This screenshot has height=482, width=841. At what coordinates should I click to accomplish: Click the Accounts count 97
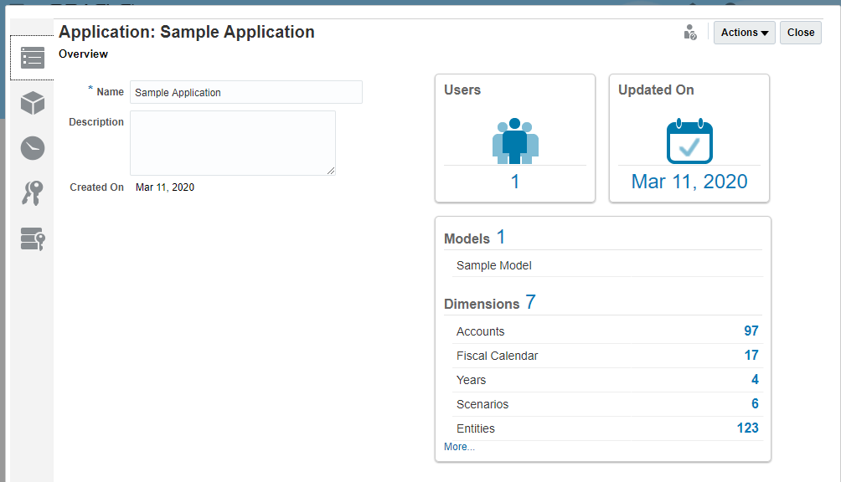tap(751, 331)
